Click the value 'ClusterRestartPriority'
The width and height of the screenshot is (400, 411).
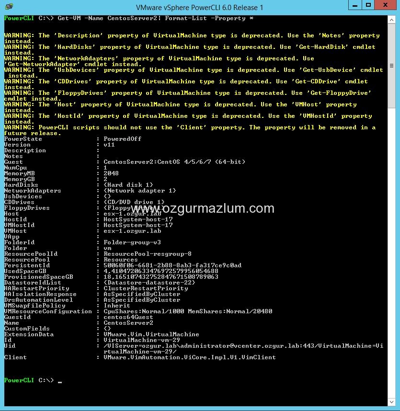pos(146,288)
